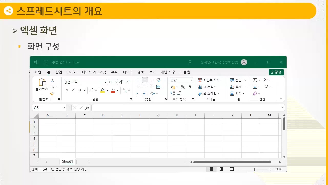Toggle bold formatting in the 글꼴 group

click(67, 90)
